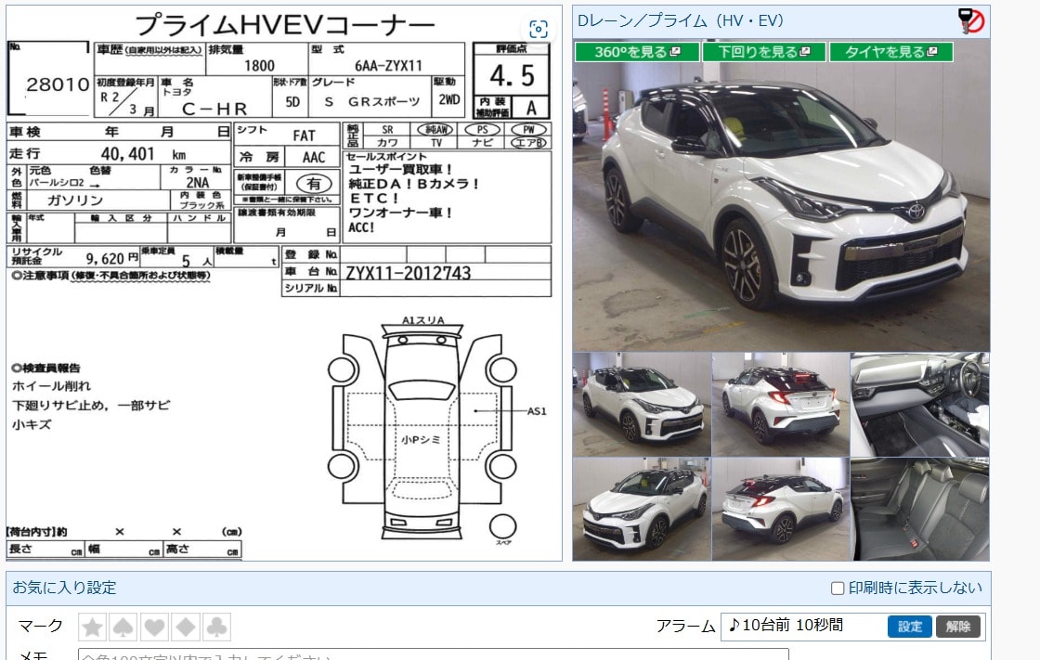The height and width of the screenshot is (660, 1040).
Task: Click the mileage value 40,401 km
Action: (x=143, y=154)
